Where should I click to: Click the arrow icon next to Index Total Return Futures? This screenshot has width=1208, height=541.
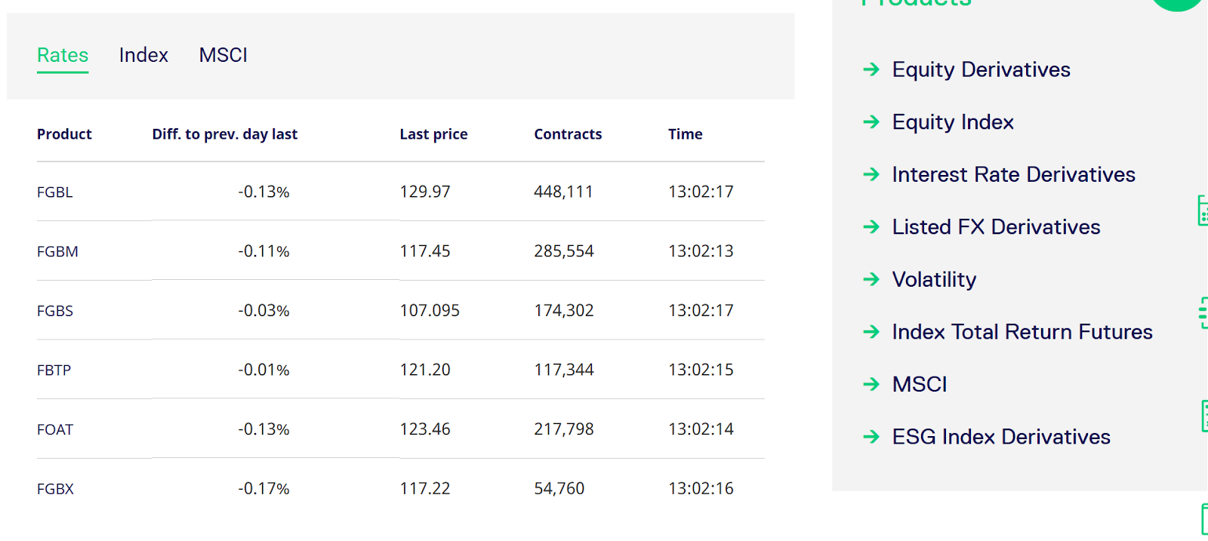871,332
